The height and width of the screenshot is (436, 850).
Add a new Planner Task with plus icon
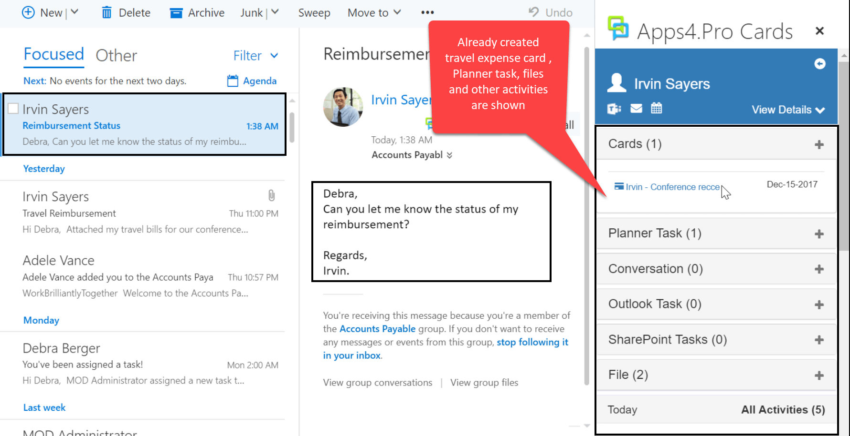point(819,234)
